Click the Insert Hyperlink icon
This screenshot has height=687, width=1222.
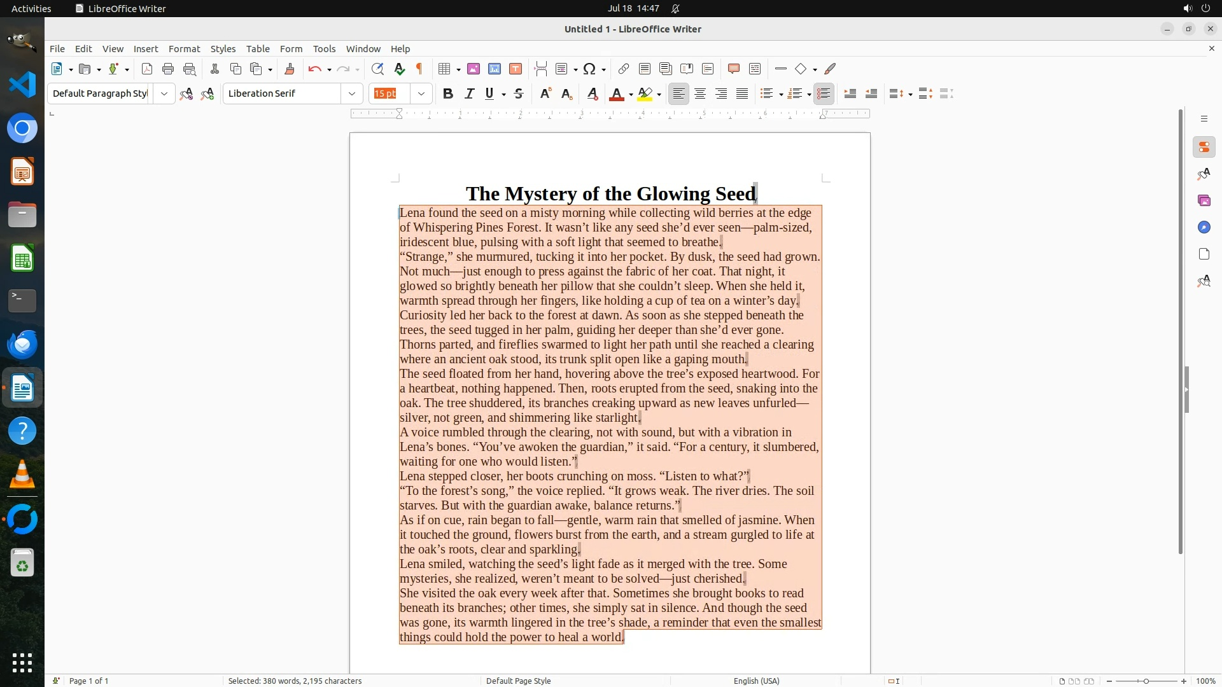tap(624, 69)
